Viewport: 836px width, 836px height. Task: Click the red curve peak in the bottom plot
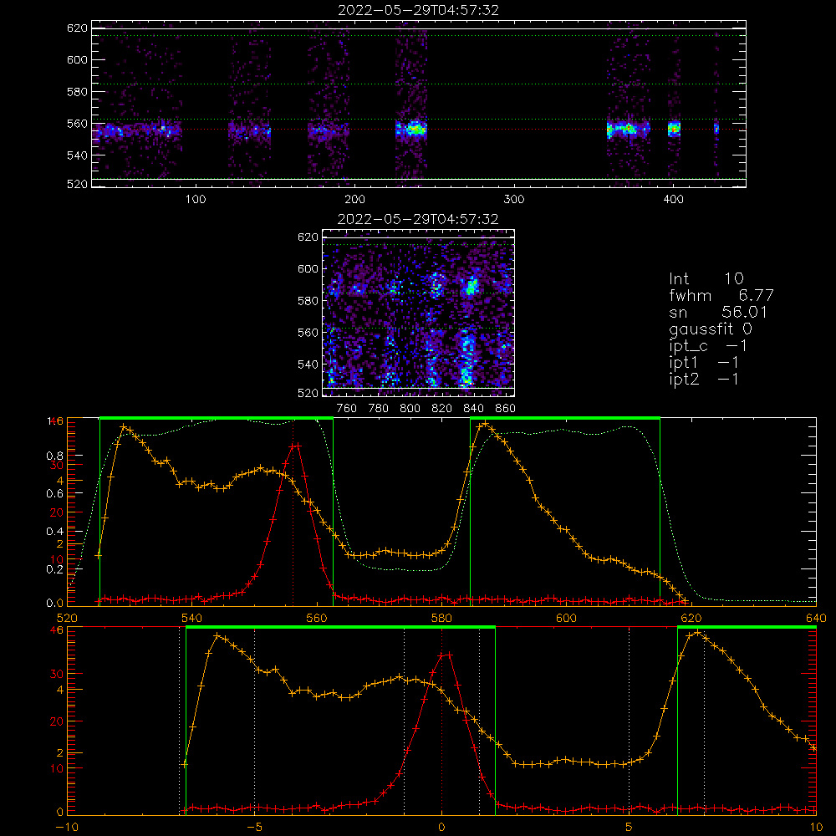[x=446, y=655]
